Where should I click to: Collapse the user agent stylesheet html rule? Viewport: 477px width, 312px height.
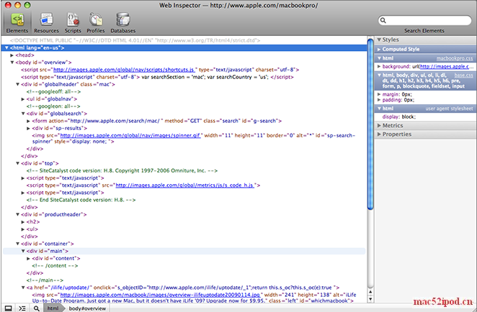[379, 109]
